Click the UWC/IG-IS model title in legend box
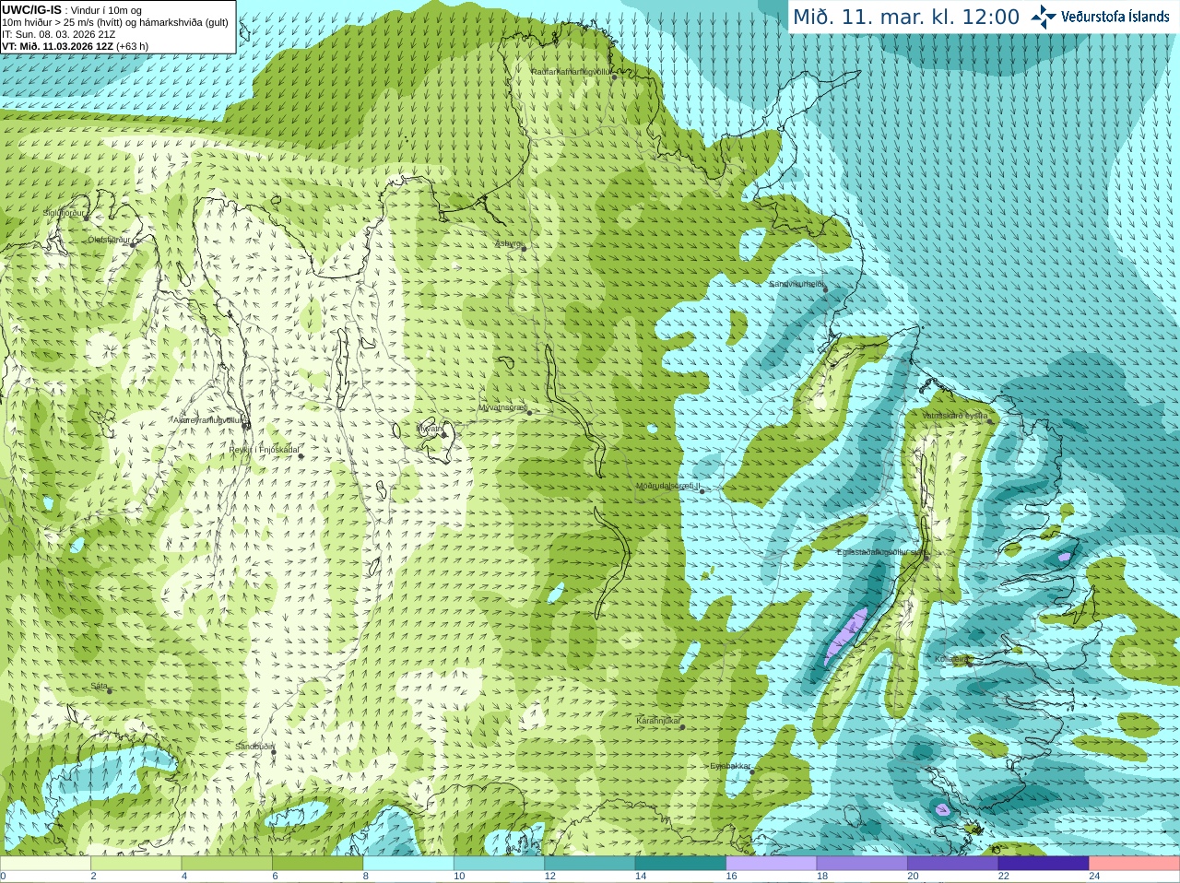The width and height of the screenshot is (1180, 883). point(31,10)
